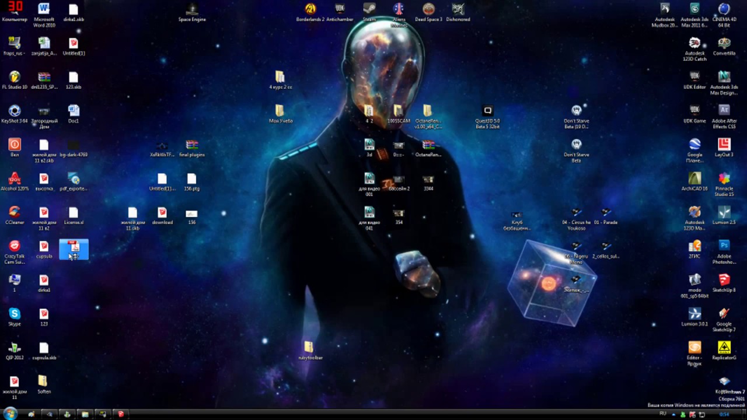Open Autodesk 123D Catch icon
The width and height of the screenshot is (747, 420).
694,48
